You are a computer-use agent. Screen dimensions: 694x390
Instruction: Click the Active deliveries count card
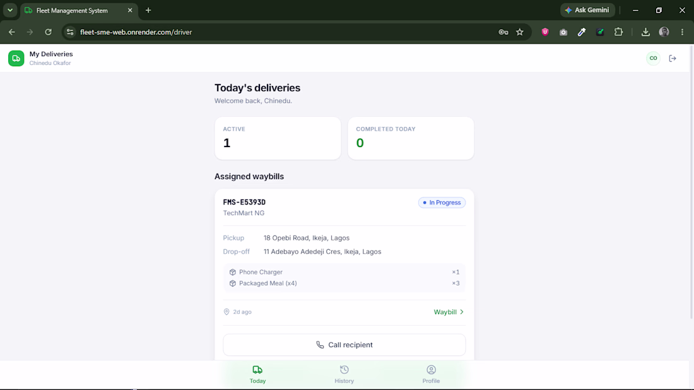coord(278,138)
